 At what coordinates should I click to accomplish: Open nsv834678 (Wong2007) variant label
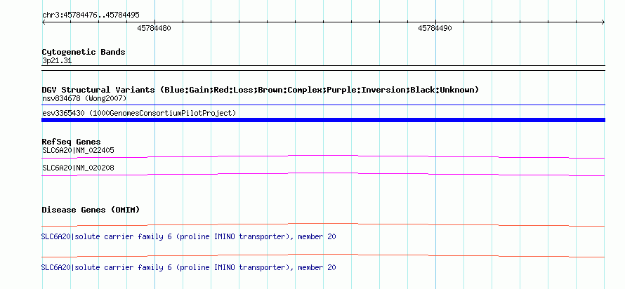[84, 98]
